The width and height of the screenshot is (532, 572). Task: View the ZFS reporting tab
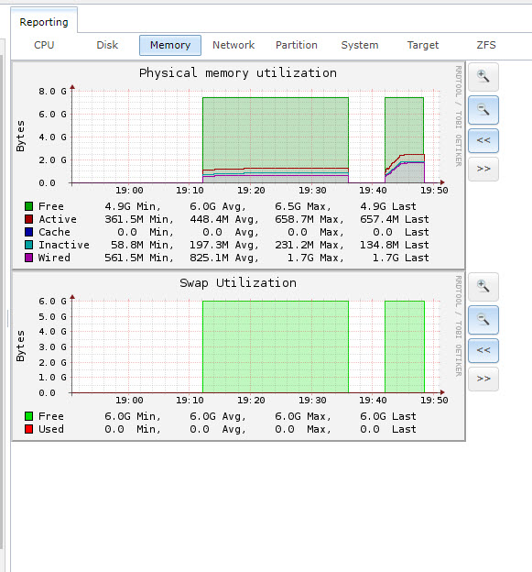[486, 45]
